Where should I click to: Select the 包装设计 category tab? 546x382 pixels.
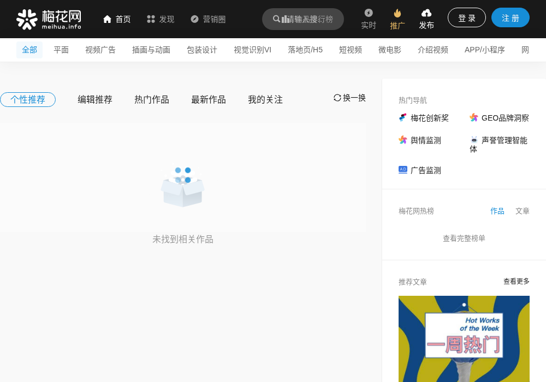202,50
